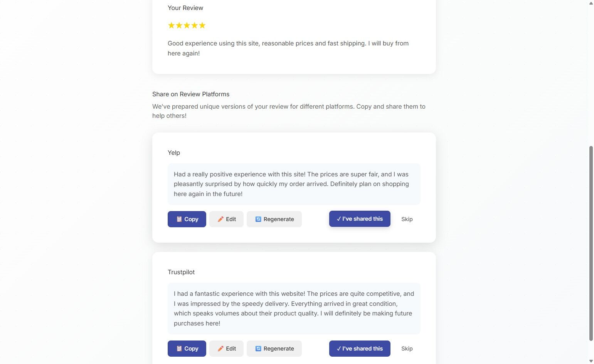Image resolution: width=594 pixels, height=364 pixels.
Task: Mark the Trustpilot review as shared
Action: tap(359, 349)
